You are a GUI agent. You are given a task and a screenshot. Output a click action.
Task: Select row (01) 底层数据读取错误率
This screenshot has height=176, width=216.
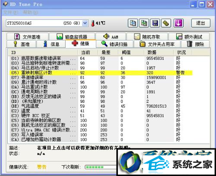(x=101, y=59)
